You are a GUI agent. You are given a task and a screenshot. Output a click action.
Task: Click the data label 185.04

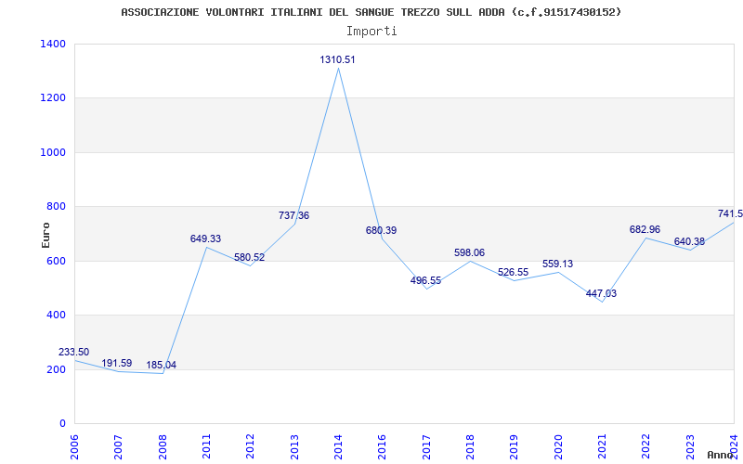pos(161,365)
